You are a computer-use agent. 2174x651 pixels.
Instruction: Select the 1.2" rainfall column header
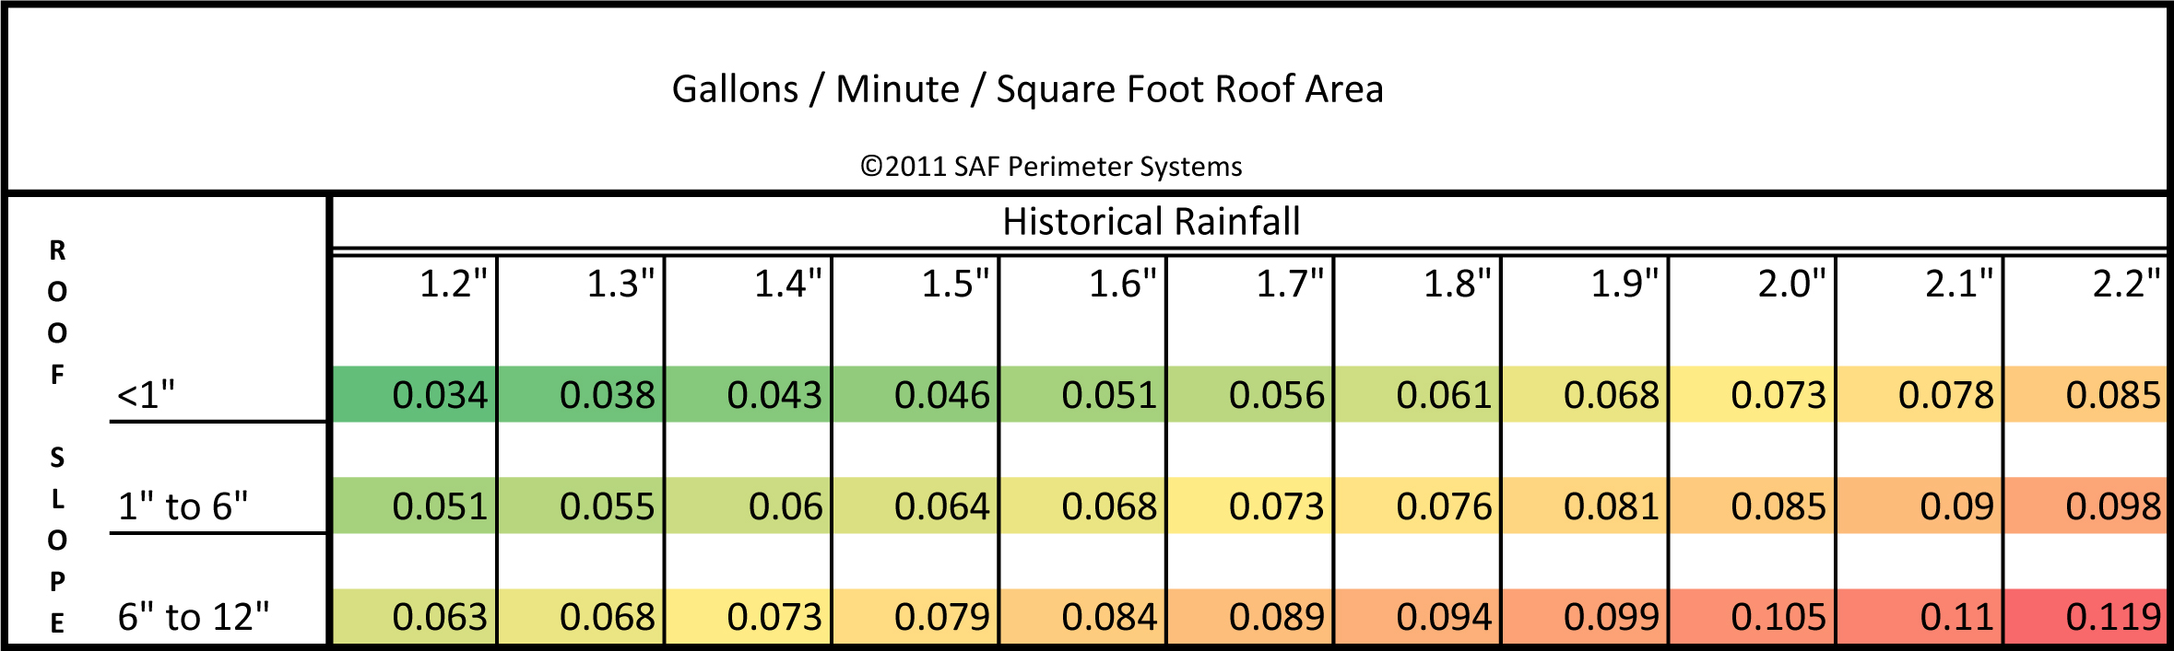click(x=452, y=284)
